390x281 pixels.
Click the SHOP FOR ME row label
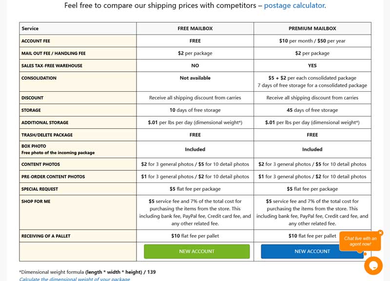click(36, 201)
